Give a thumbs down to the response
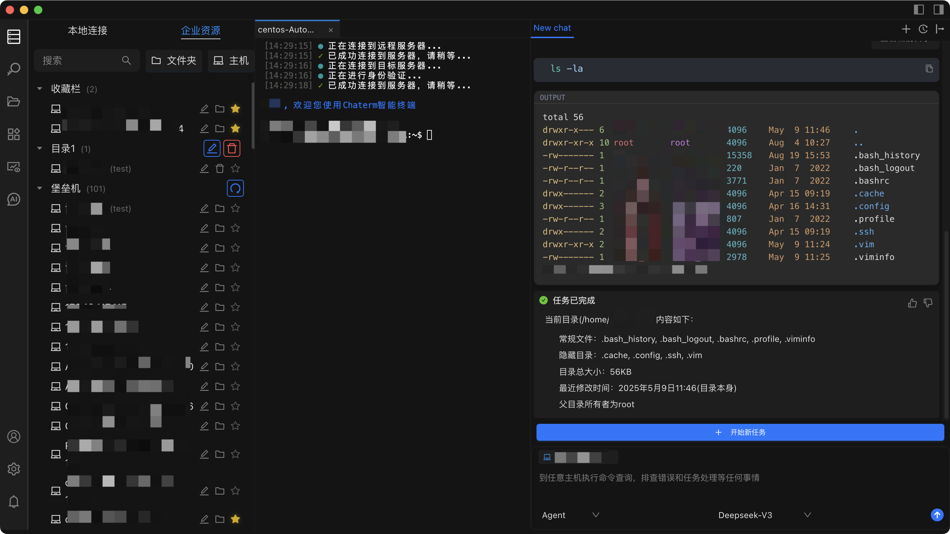 [x=928, y=303]
